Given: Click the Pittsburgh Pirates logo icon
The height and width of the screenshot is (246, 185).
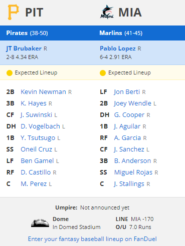Looking at the screenshot, I should pyautogui.click(x=14, y=12).
